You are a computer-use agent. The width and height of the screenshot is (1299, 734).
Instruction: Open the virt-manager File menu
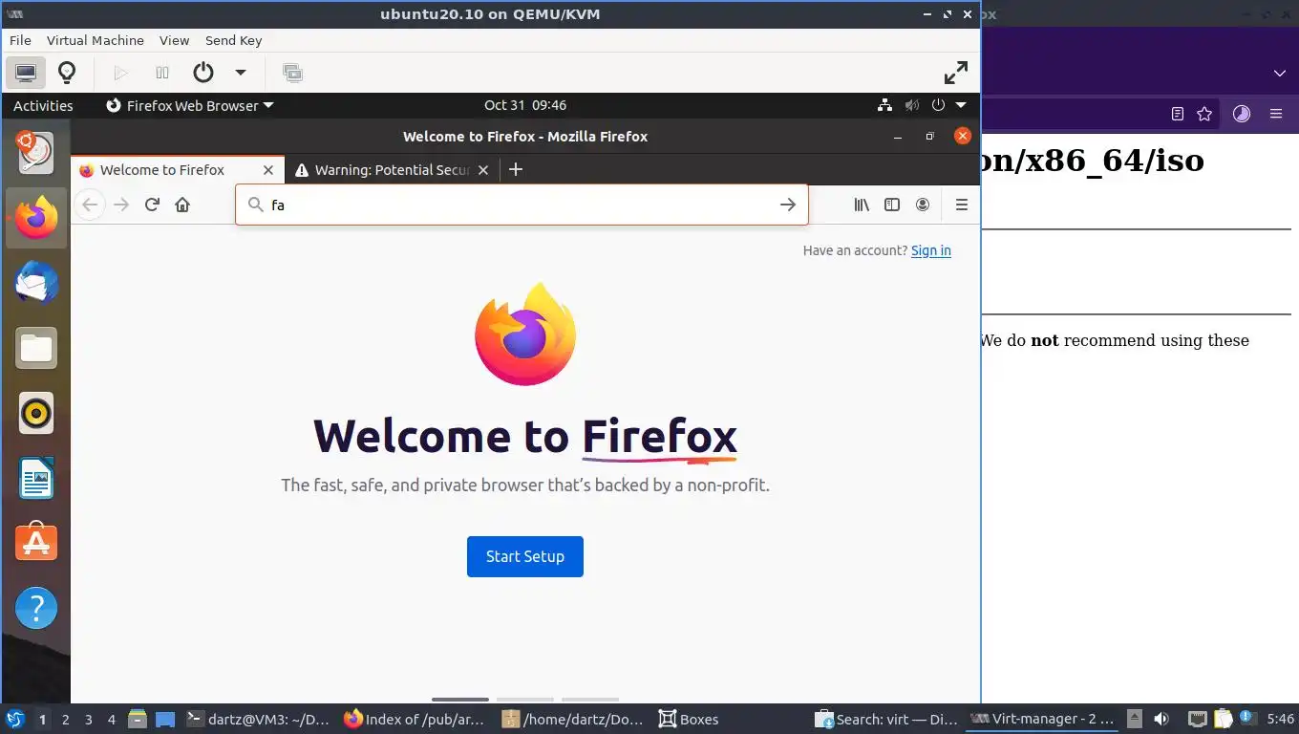point(20,40)
